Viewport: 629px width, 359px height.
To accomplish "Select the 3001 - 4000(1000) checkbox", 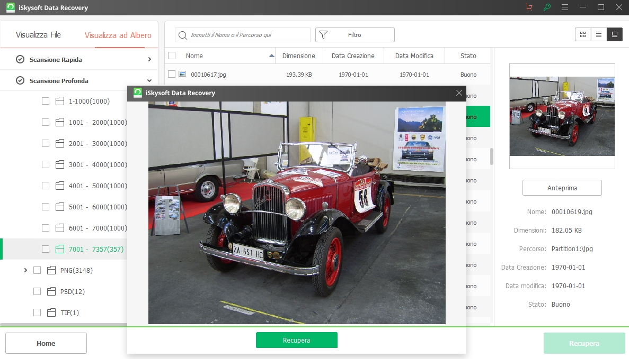I will (x=46, y=164).
